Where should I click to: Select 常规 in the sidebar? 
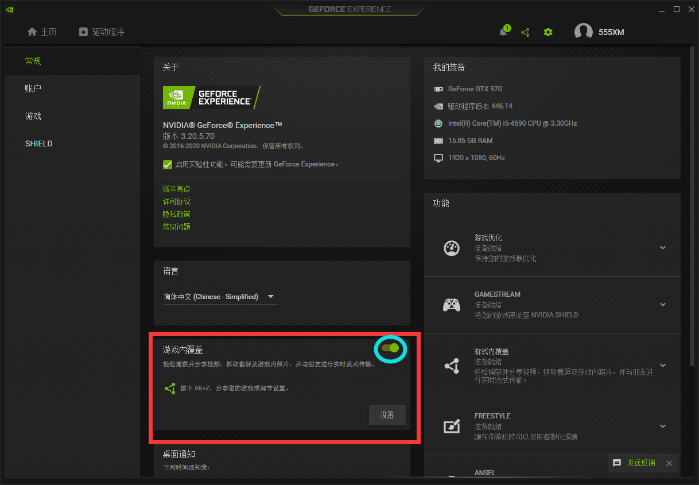pos(72,61)
